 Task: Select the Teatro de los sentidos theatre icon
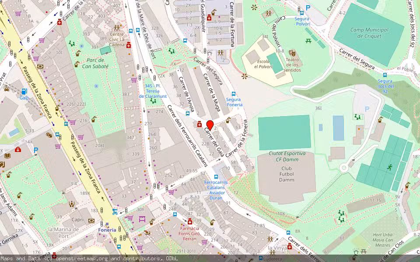pos(292,53)
